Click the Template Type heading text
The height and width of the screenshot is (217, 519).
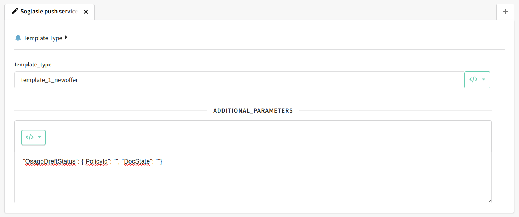(x=43, y=38)
